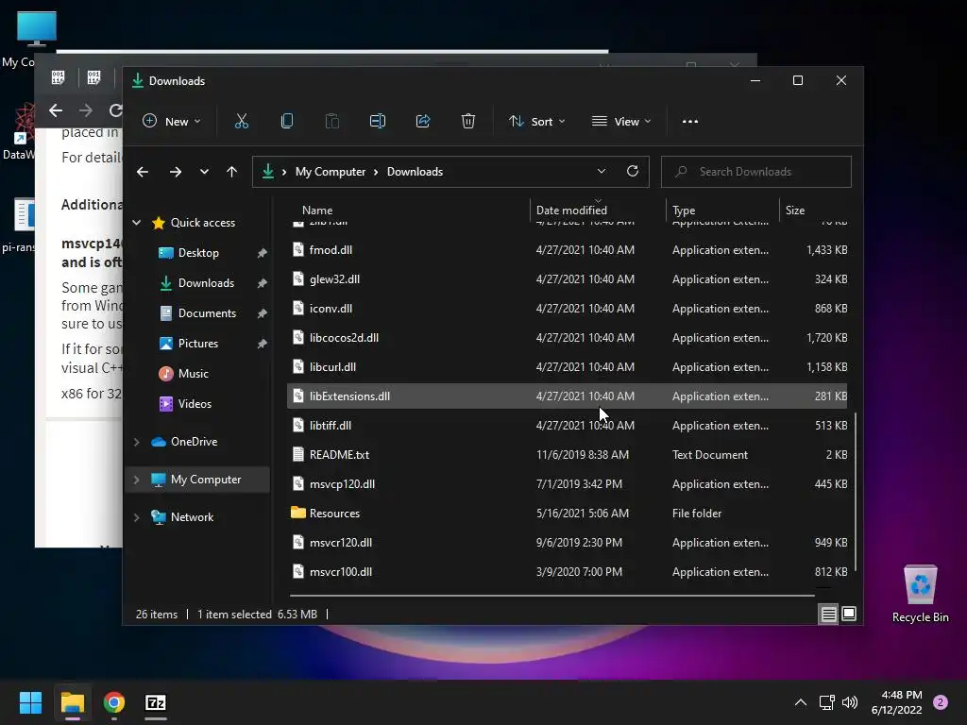Click the Delete trash icon
This screenshot has width=967, height=725.
coord(468,121)
